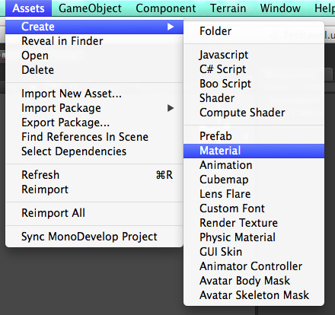This screenshot has width=335, height=315.
Task: Click Refresh menu entry
Action: click(94, 175)
